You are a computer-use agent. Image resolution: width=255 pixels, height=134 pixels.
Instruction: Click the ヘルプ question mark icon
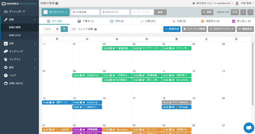point(6,75)
